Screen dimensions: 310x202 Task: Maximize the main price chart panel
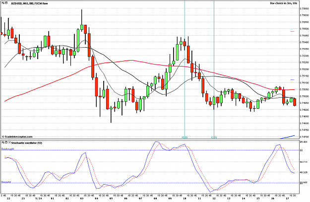[6, 3]
